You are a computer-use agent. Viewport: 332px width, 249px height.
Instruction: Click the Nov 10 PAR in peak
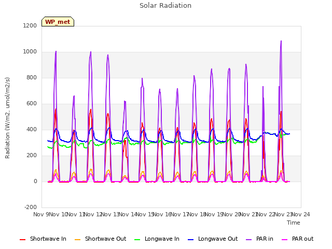56,51
